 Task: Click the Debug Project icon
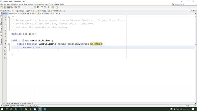click(53, 7)
